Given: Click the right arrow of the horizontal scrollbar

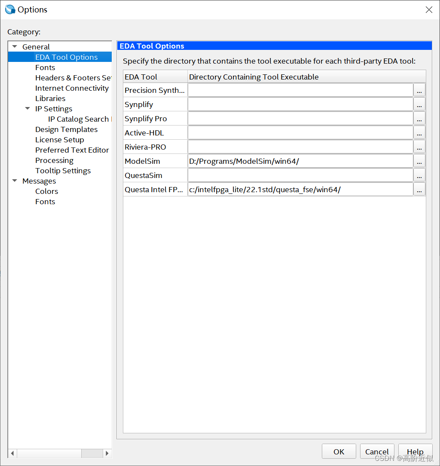Looking at the screenshot, I should point(107,453).
